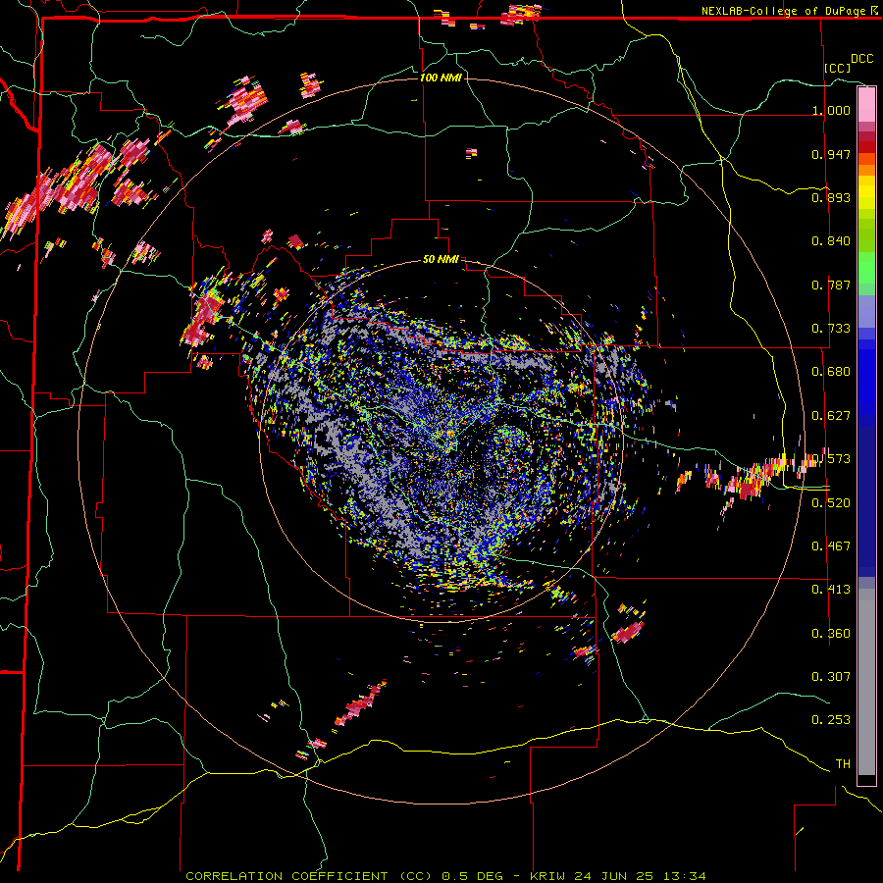The image size is (883, 883).
Task: Select the 0.467 color scale value
Action: point(831,546)
